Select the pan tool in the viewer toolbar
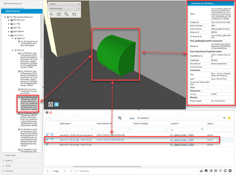Viewport: 236px width, 176px height. [52, 14]
